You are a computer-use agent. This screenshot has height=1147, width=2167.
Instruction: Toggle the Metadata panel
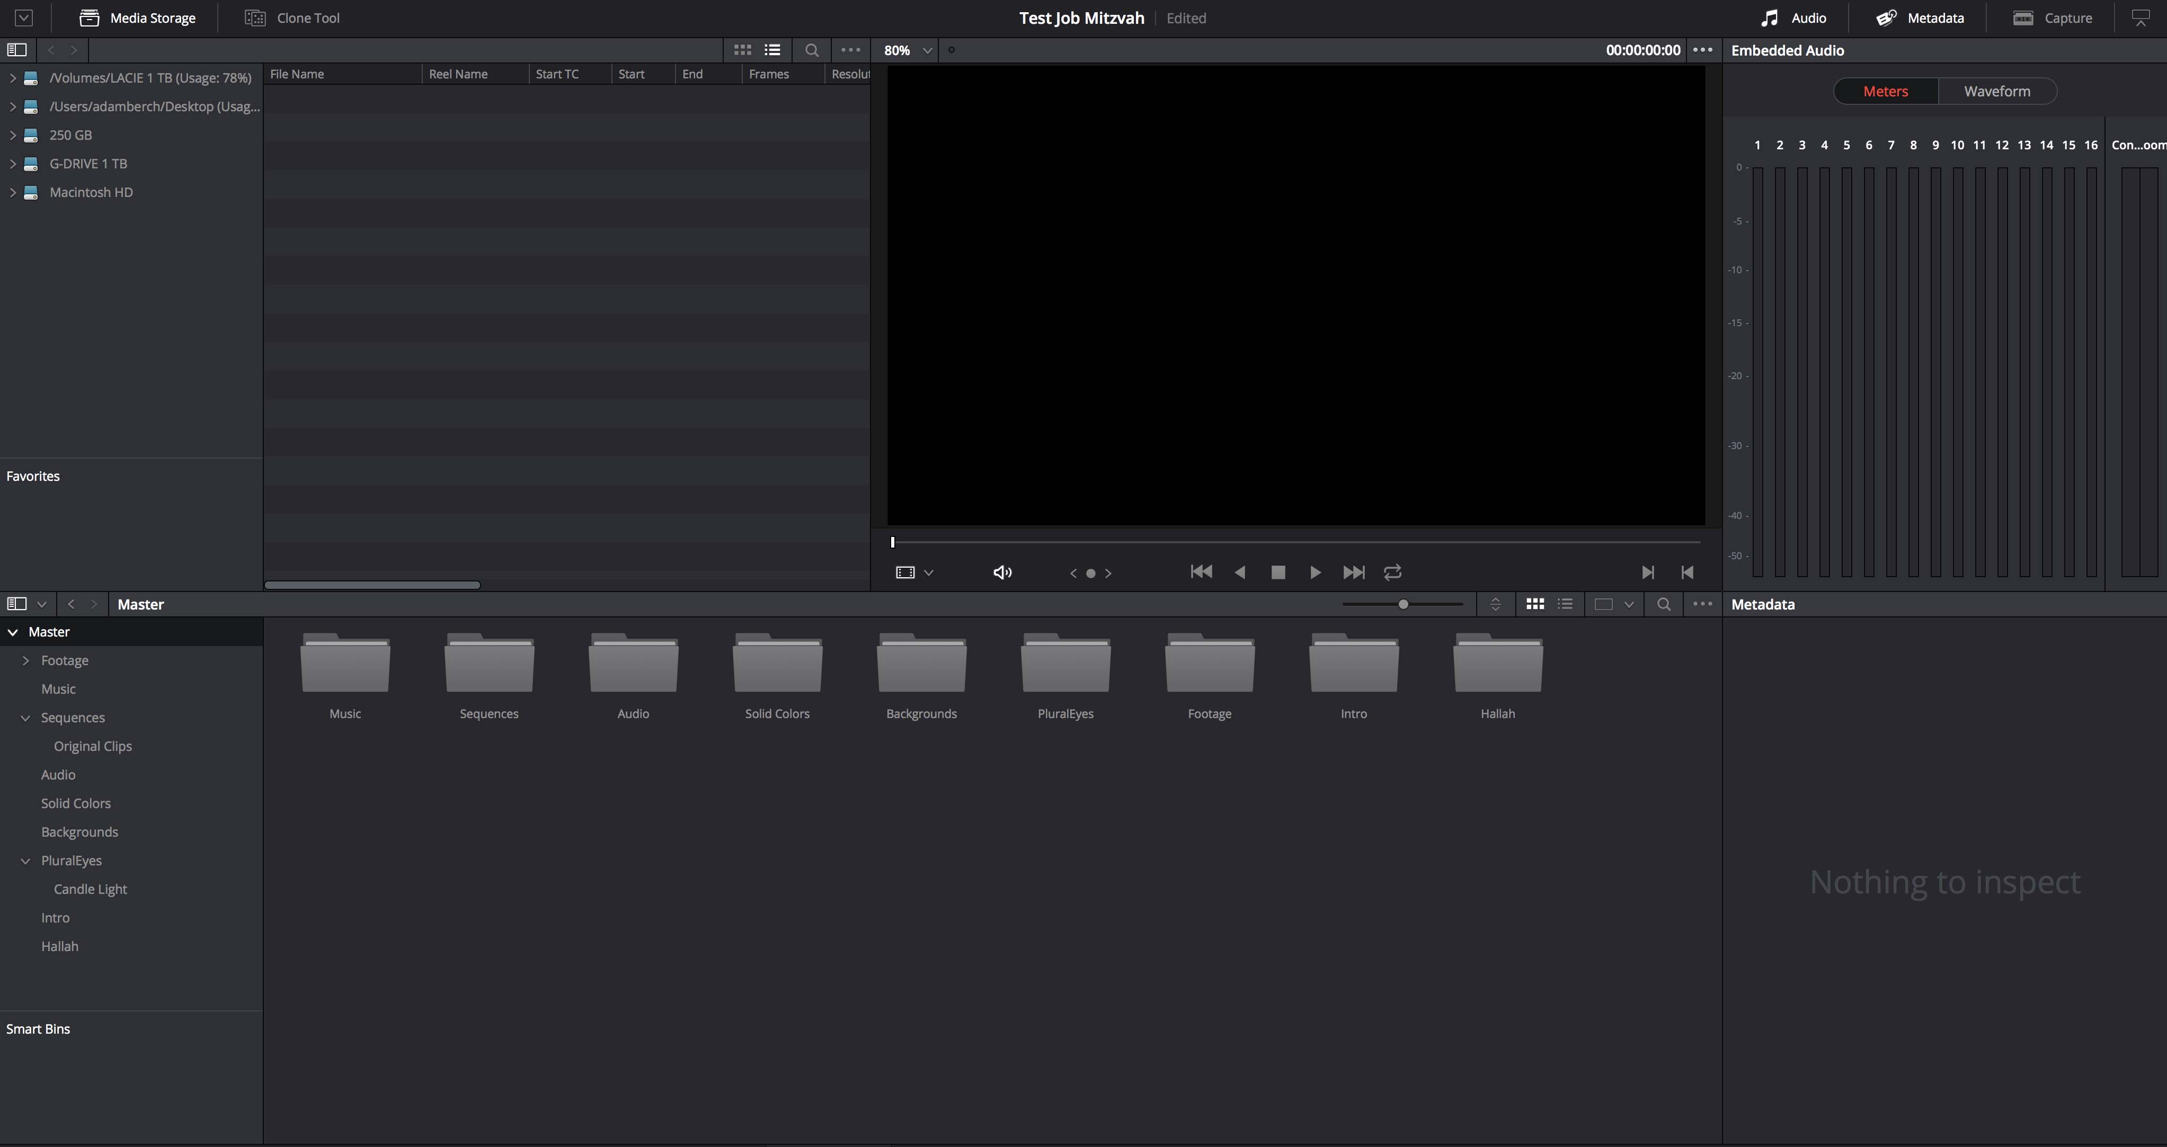[1920, 17]
